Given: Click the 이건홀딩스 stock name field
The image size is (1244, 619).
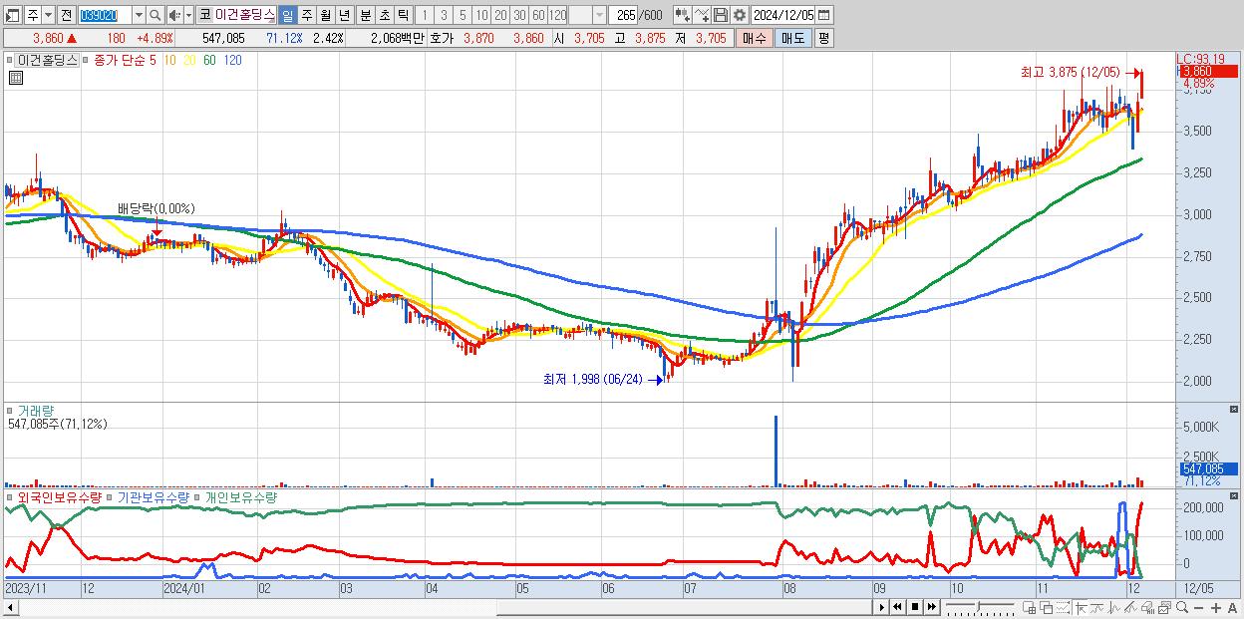Looking at the screenshot, I should tap(244, 15).
